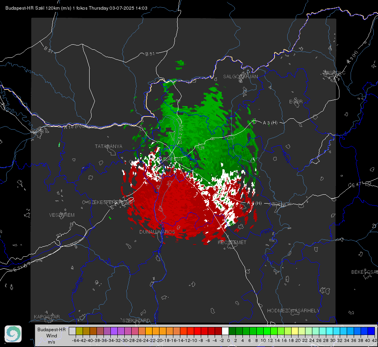Click the '42' value at legend's end
The width and height of the screenshot is (378, 347).
[374, 340]
